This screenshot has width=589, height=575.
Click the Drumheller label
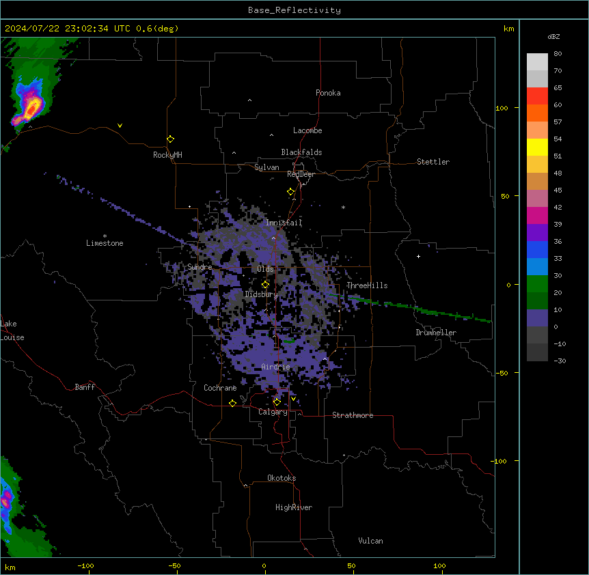click(x=436, y=333)
